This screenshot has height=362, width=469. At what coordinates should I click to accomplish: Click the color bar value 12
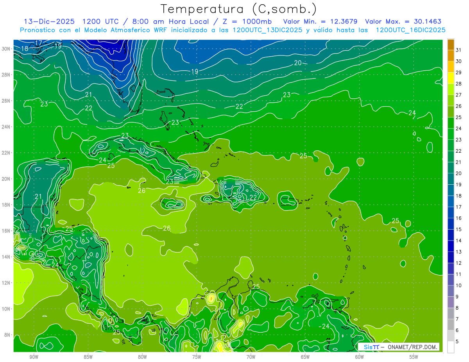[459, 263]
